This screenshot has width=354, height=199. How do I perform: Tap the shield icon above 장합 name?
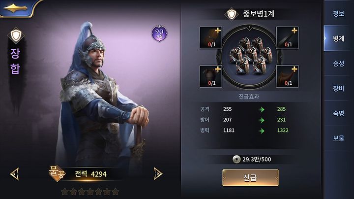tap(16, 35)
